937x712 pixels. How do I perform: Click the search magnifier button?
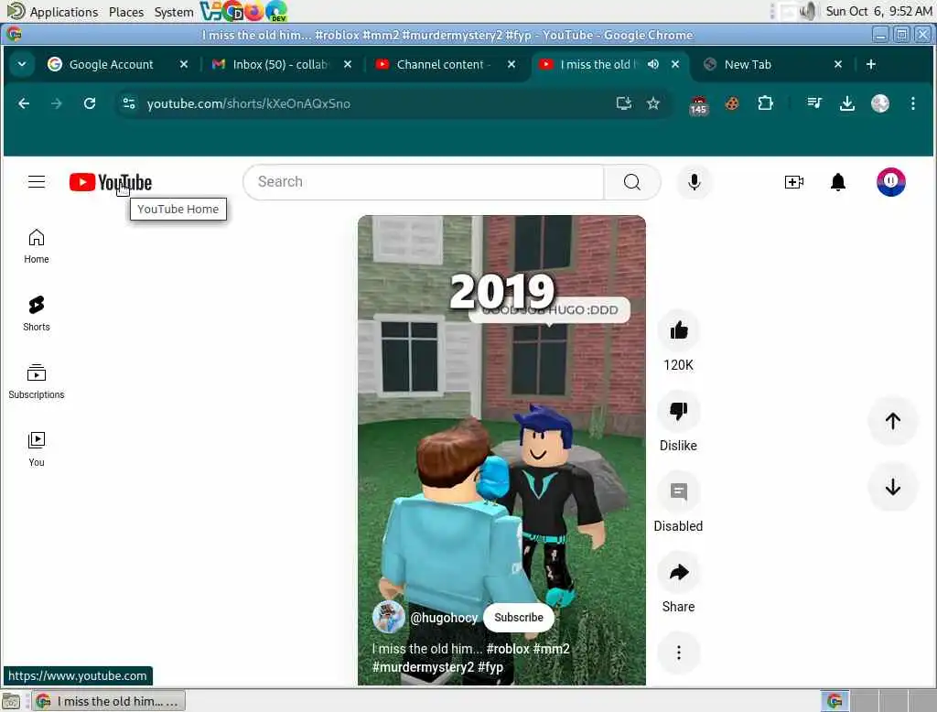click(631, 182)
